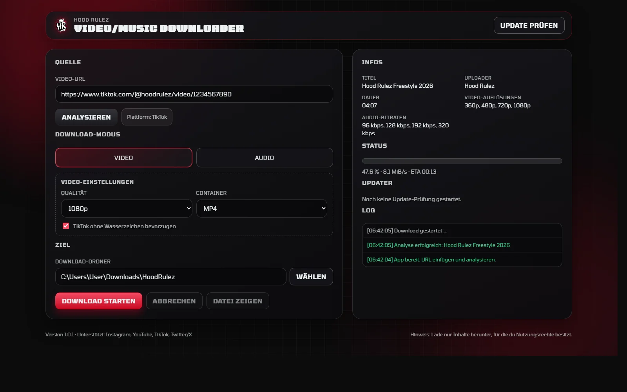Click the Plattform: TikTok badge

click(147, 116)
